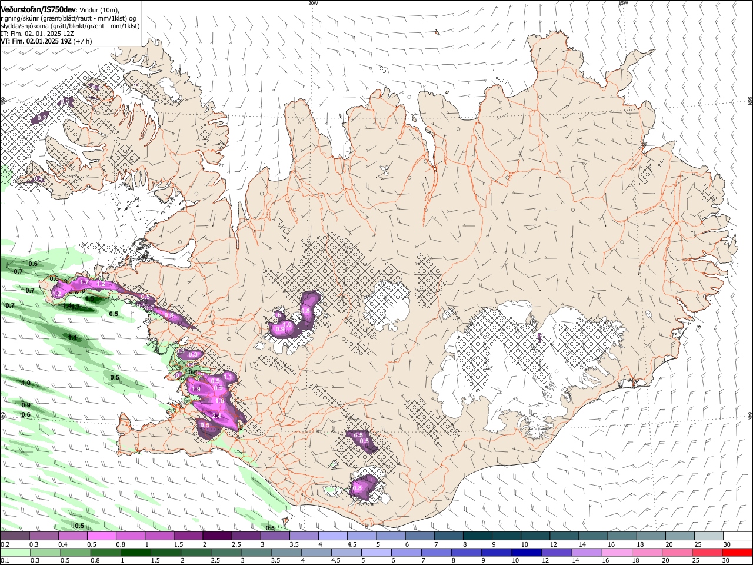The image size is (753, 565).
Task: Click the pale grey swatch between 25 and 30
Action: click(708, 536)
